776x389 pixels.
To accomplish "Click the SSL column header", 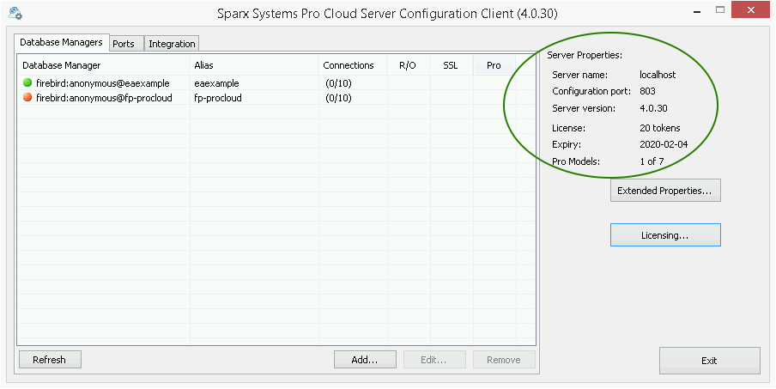I will (450, 65).
